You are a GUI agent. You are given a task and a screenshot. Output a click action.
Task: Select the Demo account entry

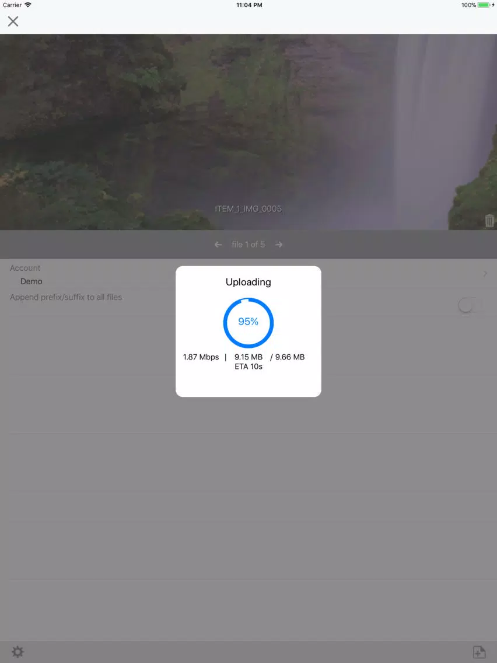coord(32,281)
